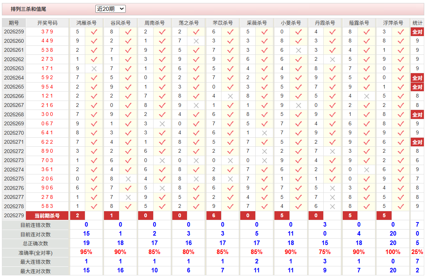Click the red check for 谷风杀号 in row 2026268
Screen dimensions: 428x278
tap(128, 114)
